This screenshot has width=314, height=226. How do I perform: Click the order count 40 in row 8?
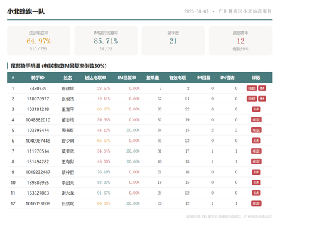pos(160,161)
